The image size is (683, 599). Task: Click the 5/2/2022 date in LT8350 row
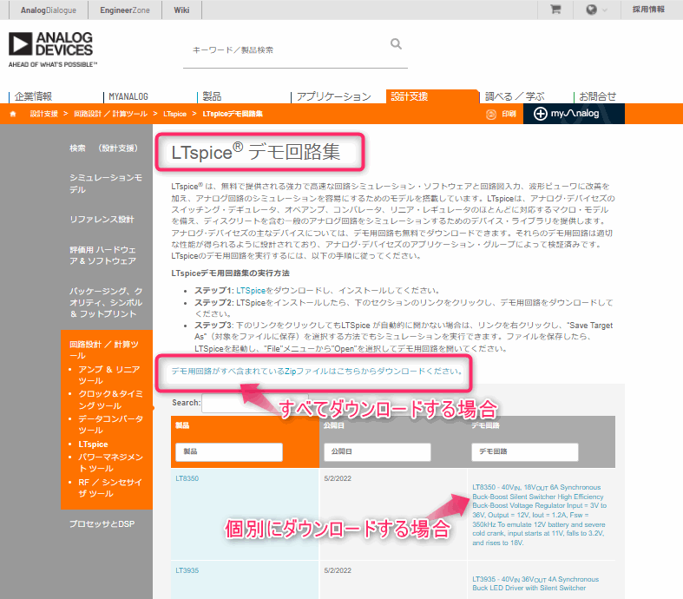coord(338,478)
